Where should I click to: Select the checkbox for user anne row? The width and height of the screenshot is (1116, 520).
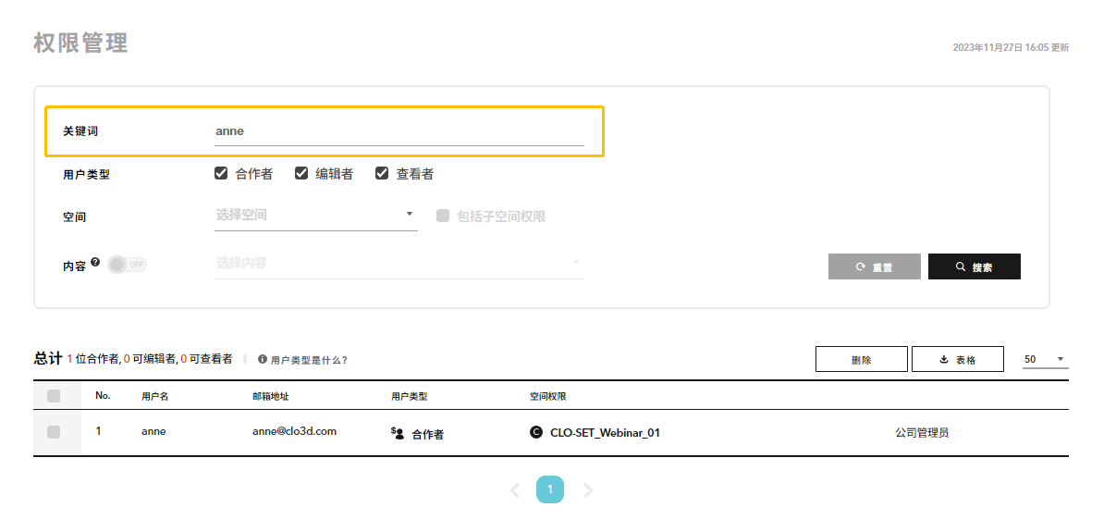(54, 432)
